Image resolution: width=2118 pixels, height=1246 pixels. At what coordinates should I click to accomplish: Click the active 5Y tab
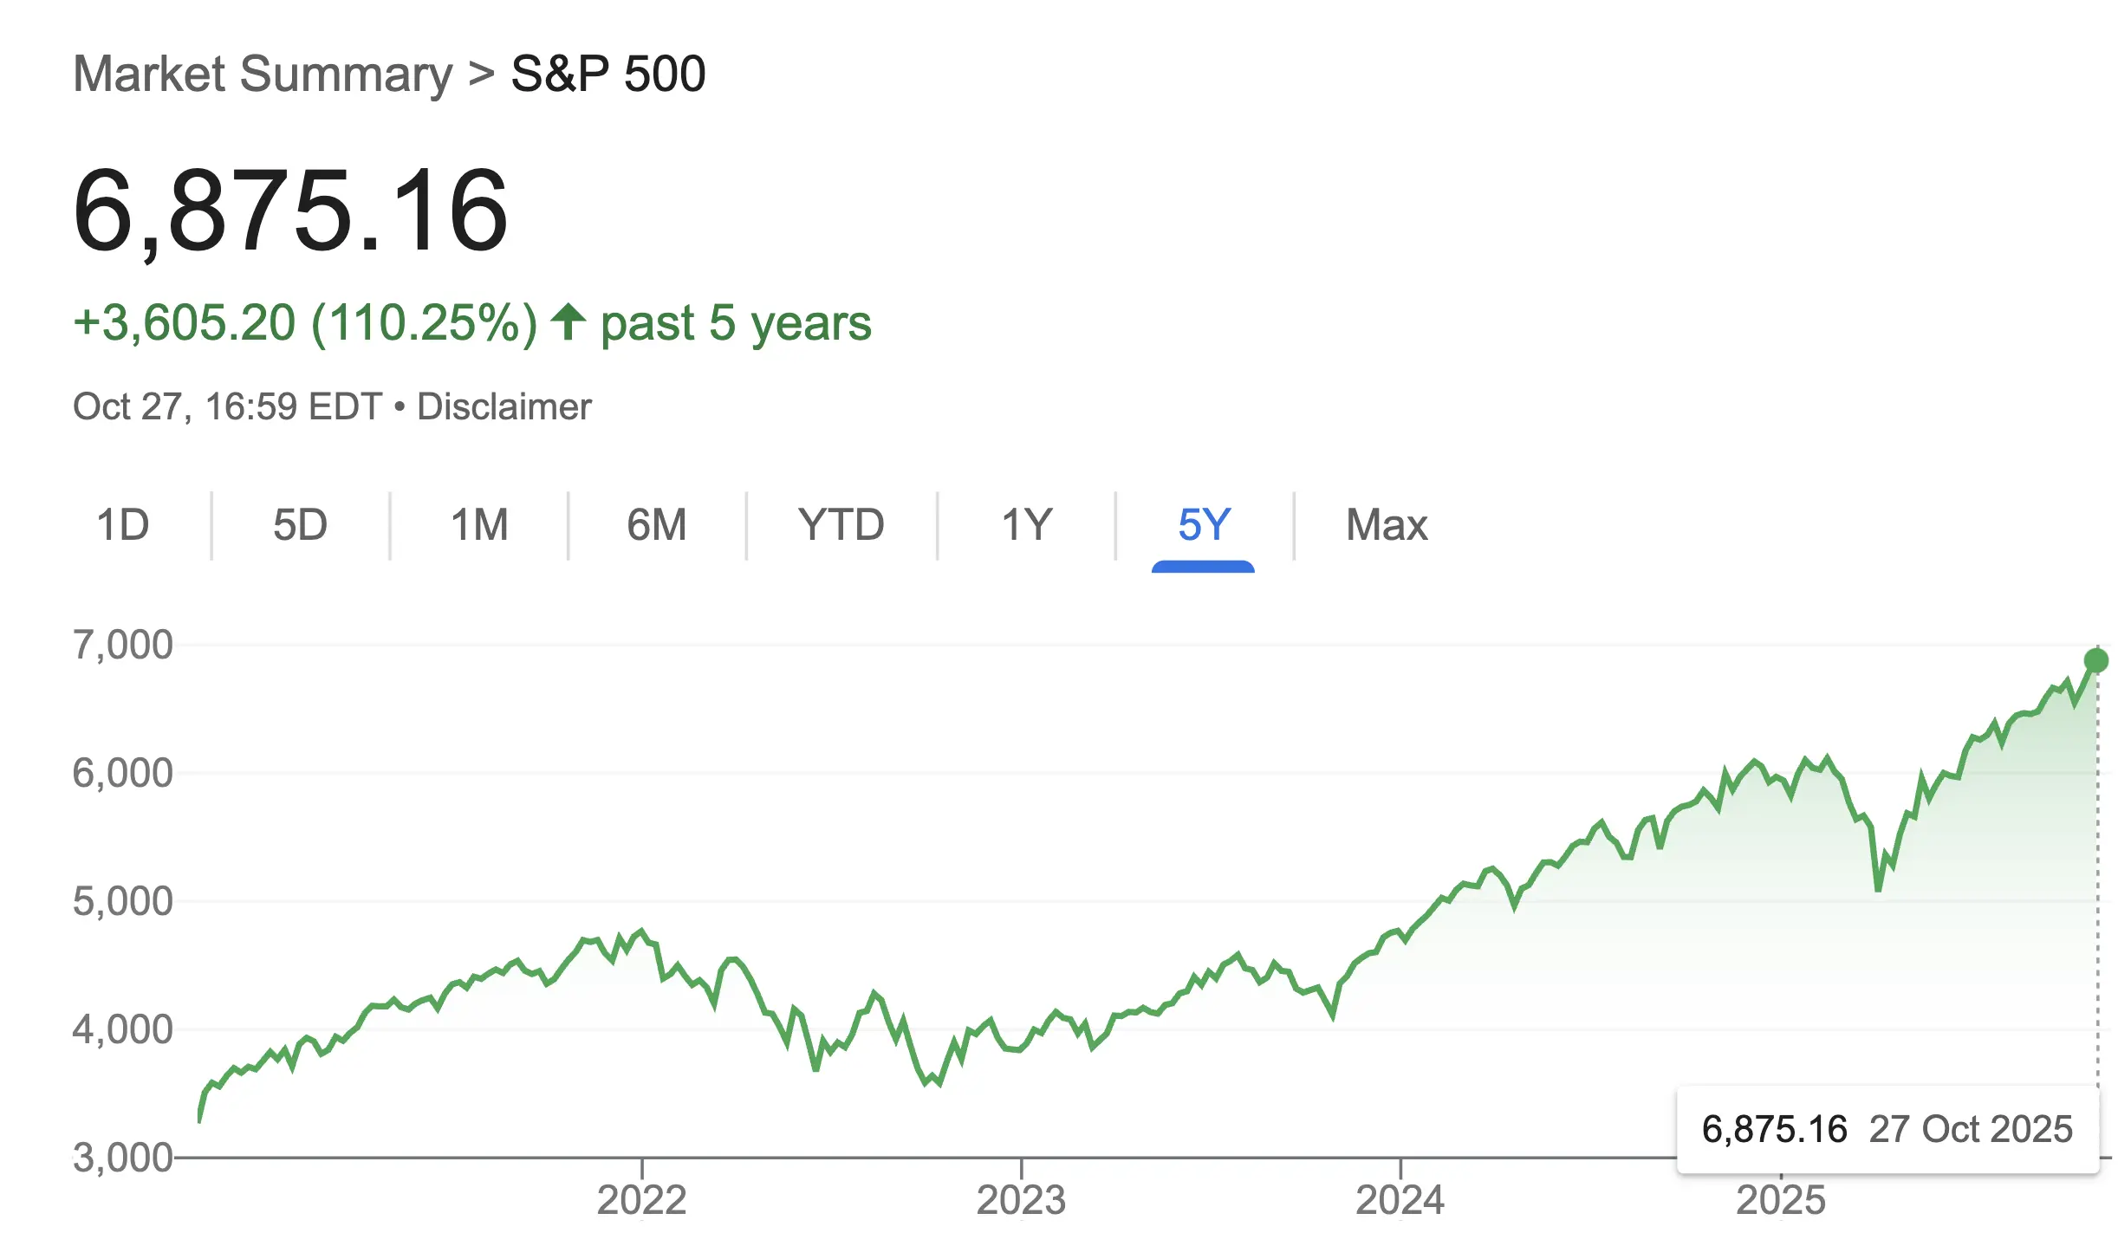coord(1204,525)
